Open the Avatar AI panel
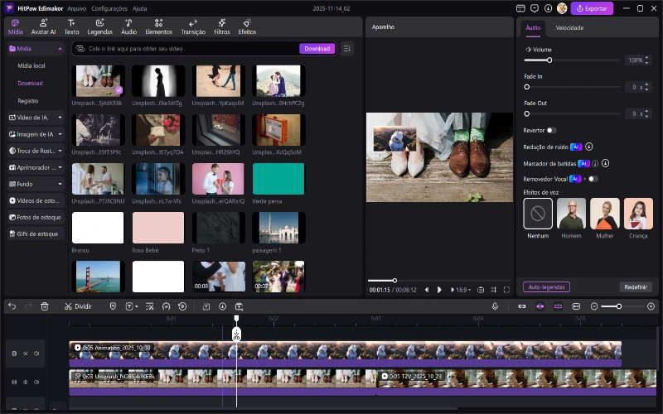 pyautogui.click(x=43, y=26)
